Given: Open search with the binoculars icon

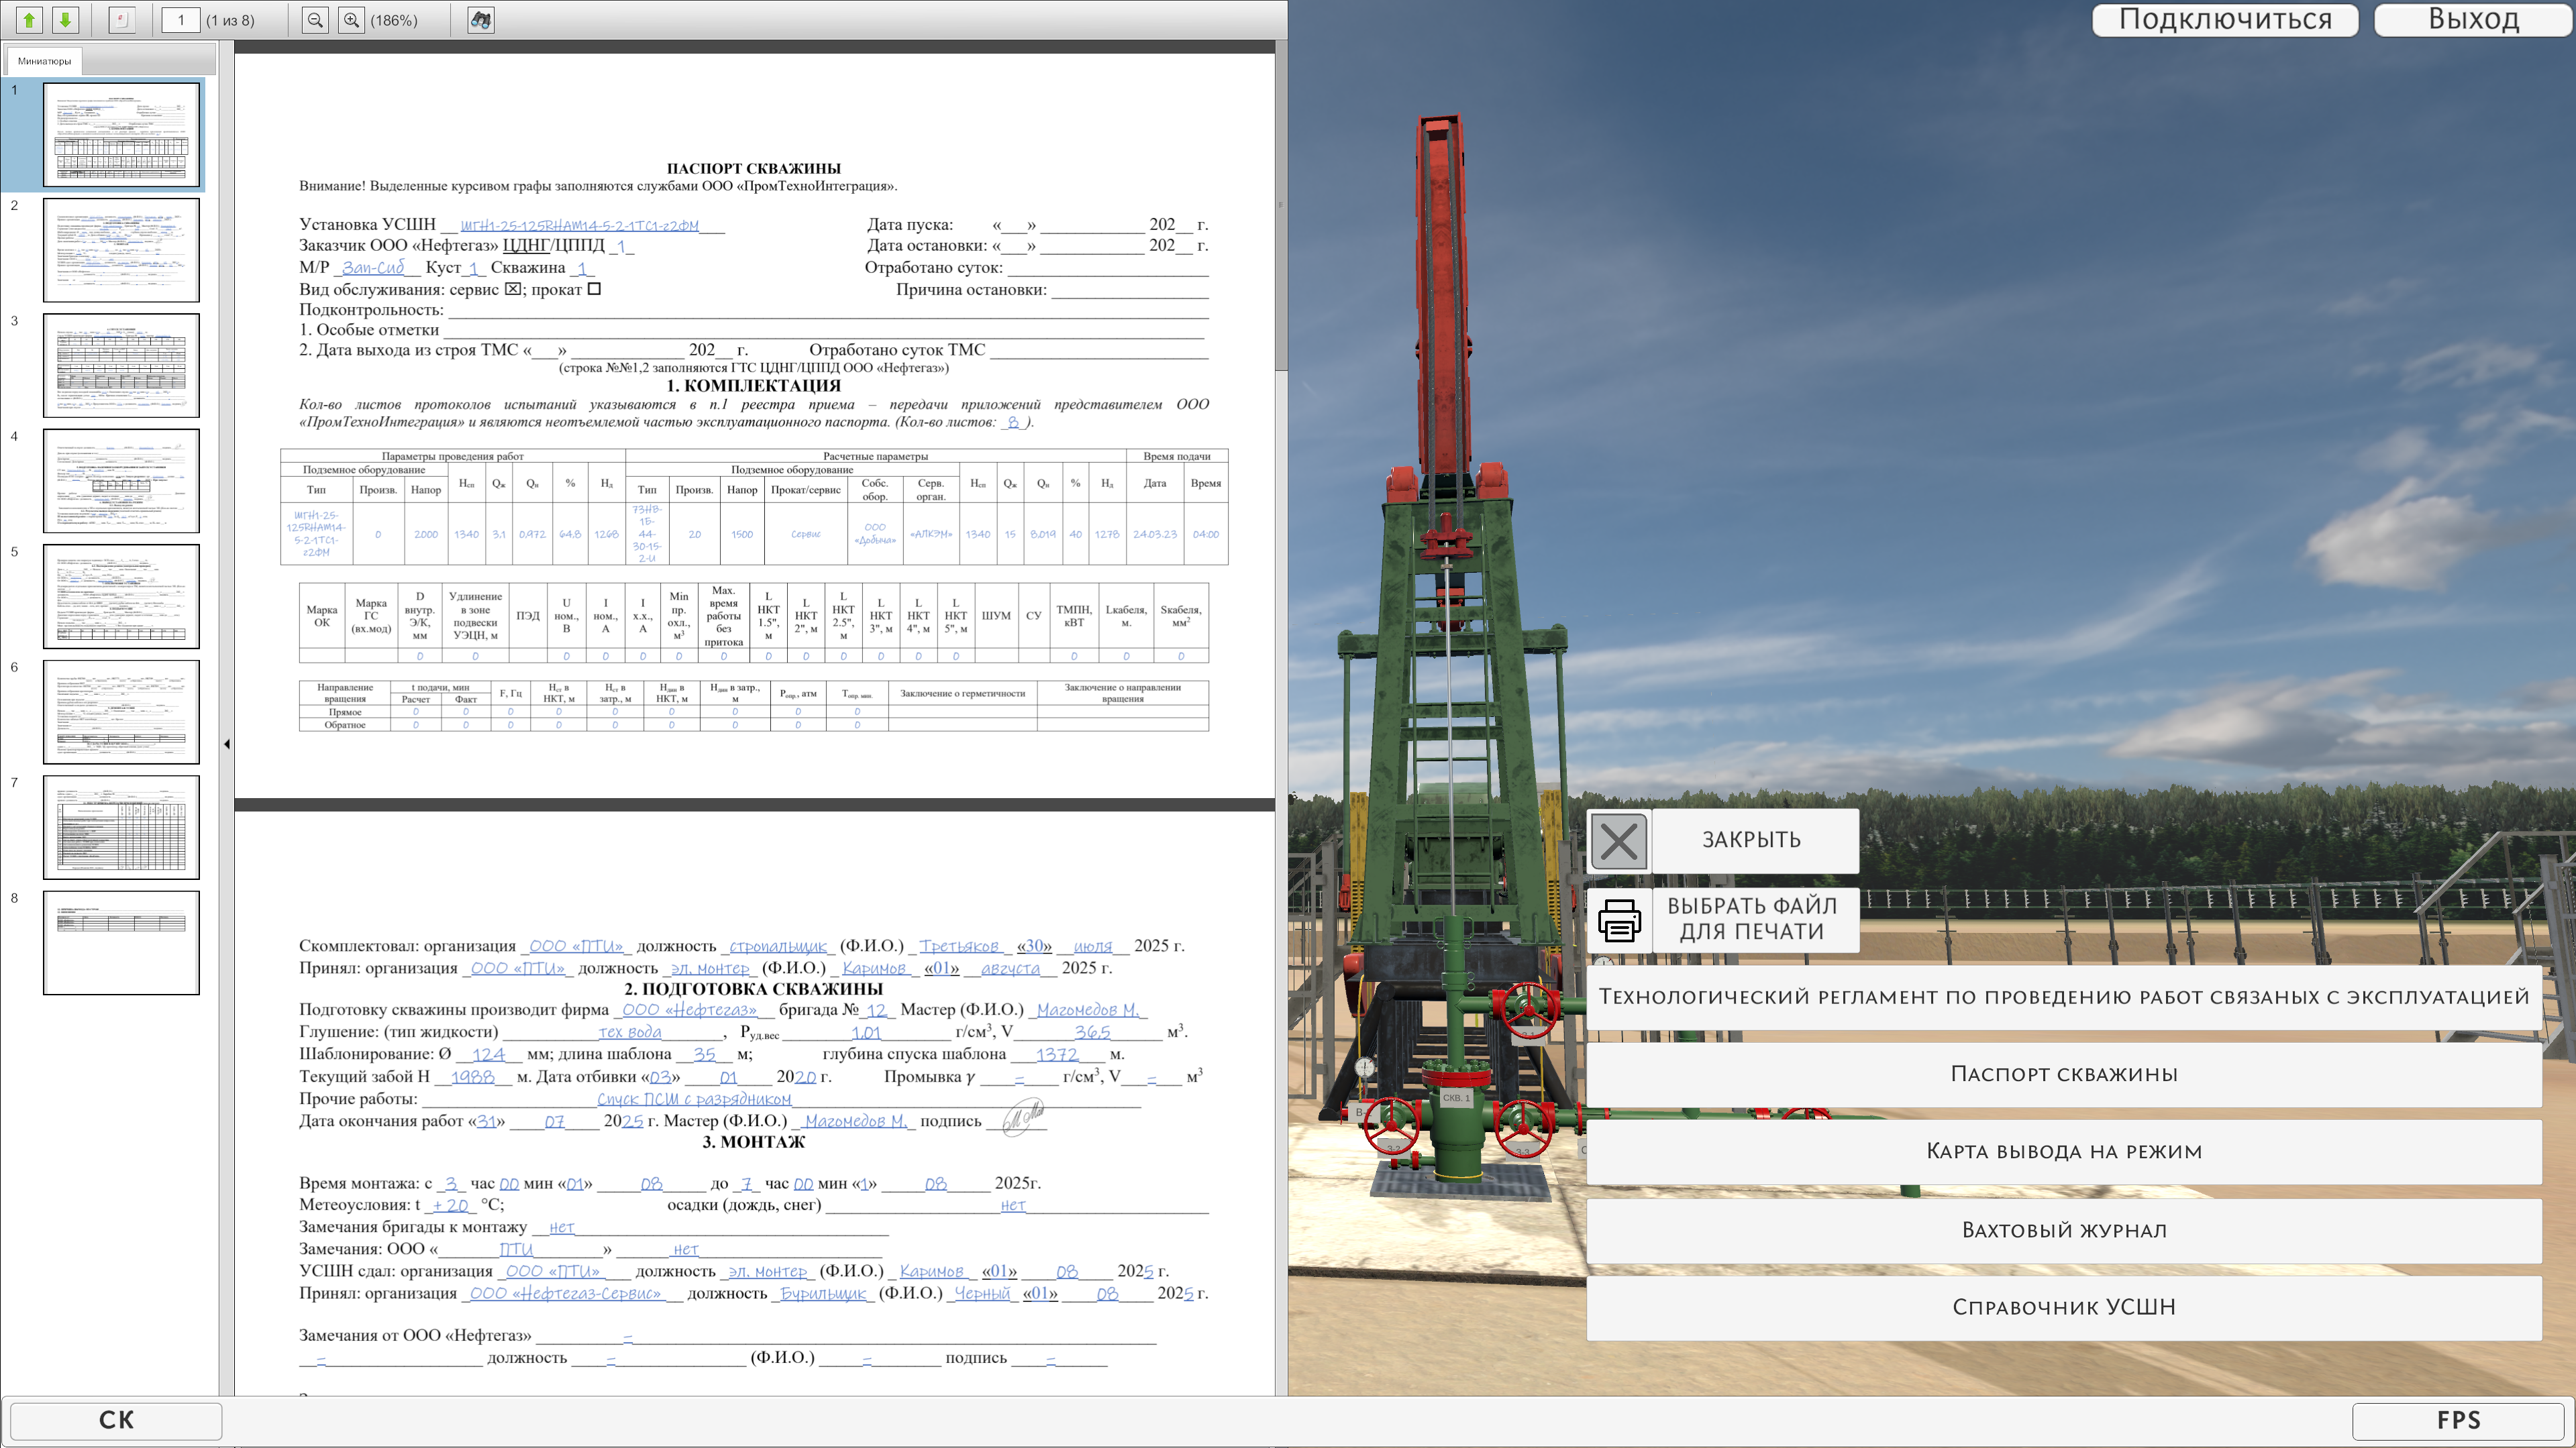Looking at the screenshot, I should tap(481, 20).
